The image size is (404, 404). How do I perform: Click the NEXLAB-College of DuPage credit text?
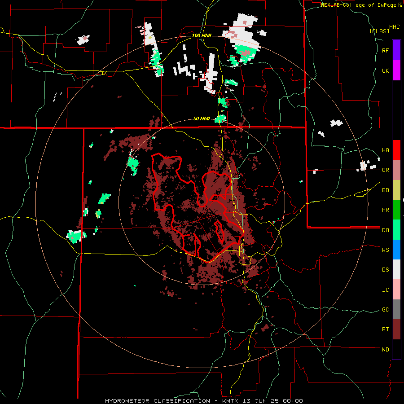pos(361,4)
